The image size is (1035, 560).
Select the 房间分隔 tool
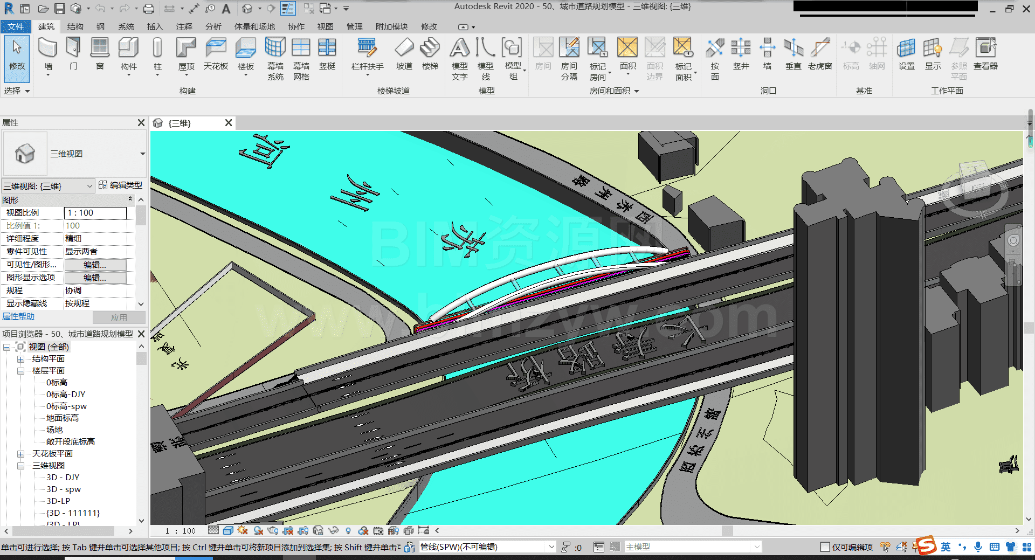(x=569, y=59)
